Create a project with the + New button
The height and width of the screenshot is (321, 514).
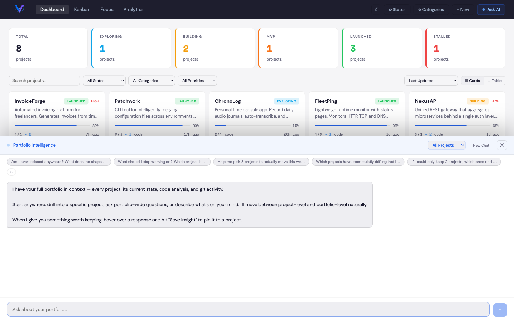coord(463,9)
